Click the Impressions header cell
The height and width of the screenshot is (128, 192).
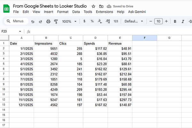pyautogui.click(x=46, y=44)
